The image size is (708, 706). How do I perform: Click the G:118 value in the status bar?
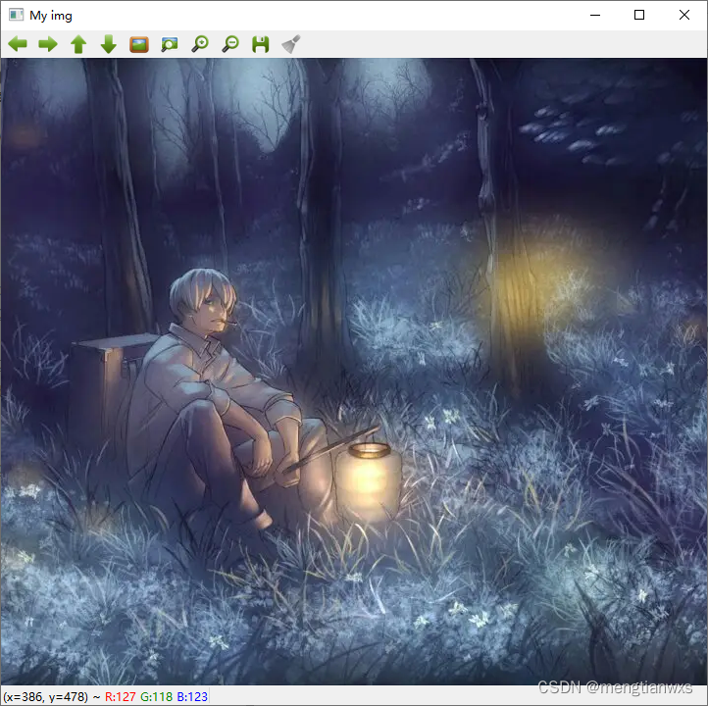pyautogui.click(x=156, y=697)
